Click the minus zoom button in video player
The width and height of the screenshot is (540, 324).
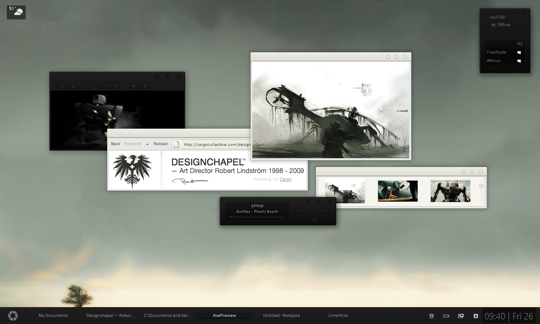[x=105, y=86]
